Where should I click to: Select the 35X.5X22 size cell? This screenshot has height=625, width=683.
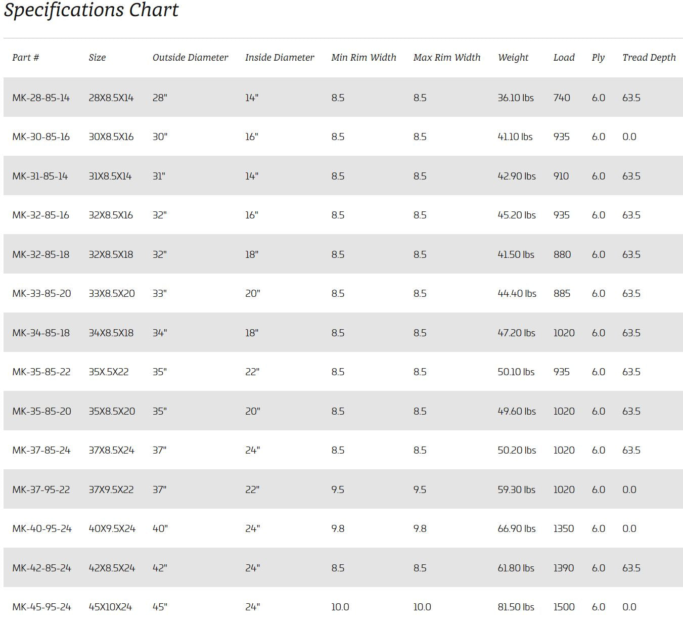[108, 372]
